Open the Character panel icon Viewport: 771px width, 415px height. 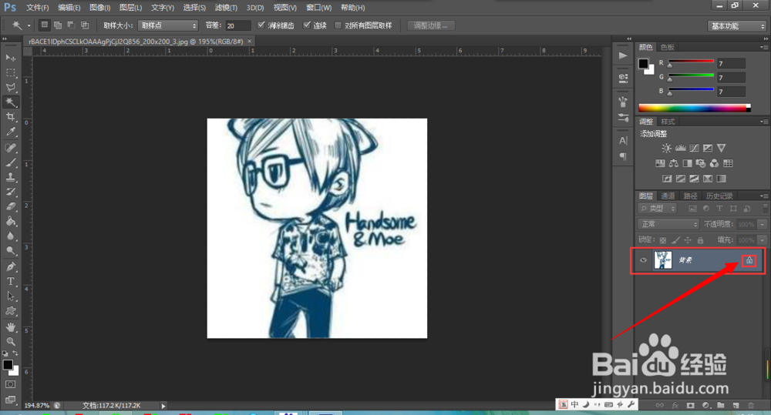623,140
